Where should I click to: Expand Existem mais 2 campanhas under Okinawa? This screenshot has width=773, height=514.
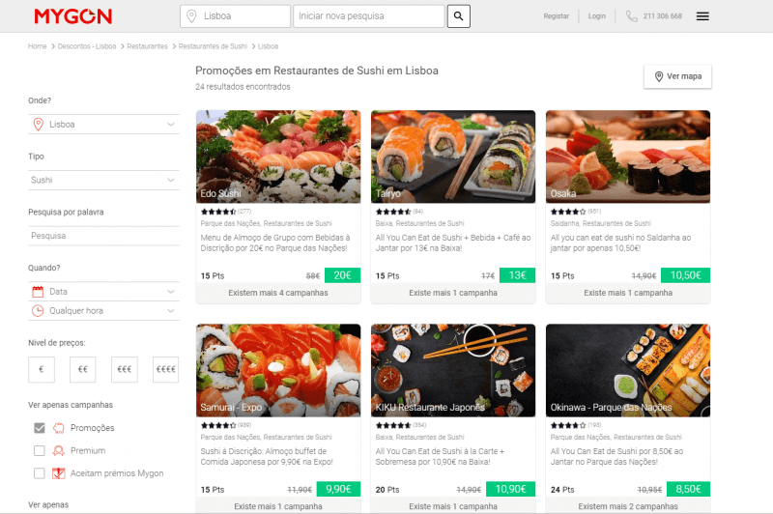[628, 506]
